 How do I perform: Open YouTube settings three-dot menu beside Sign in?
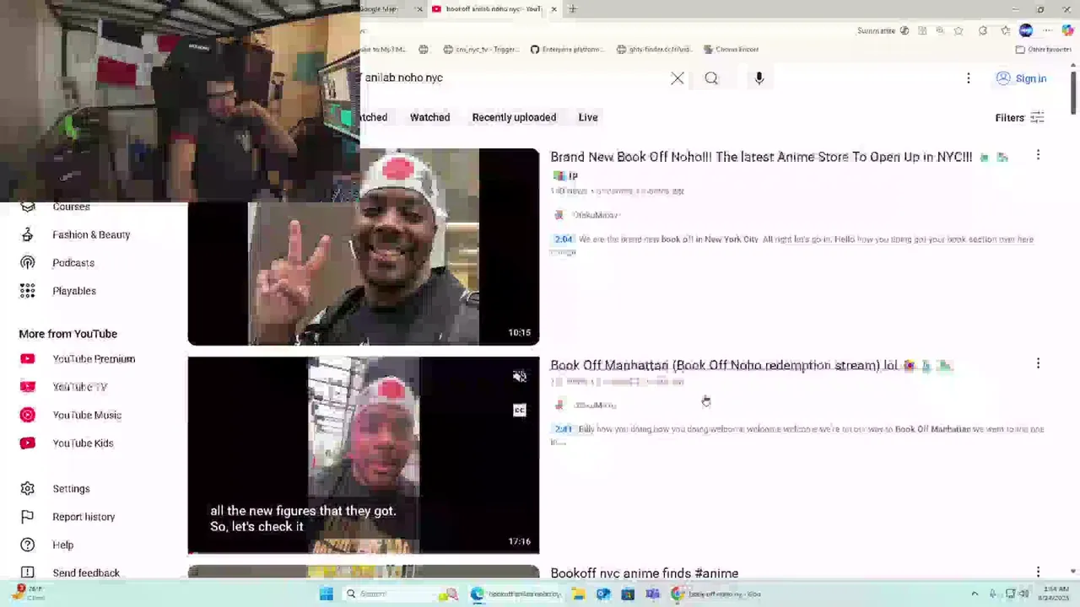pyautogui.click(x=969, y=78)
